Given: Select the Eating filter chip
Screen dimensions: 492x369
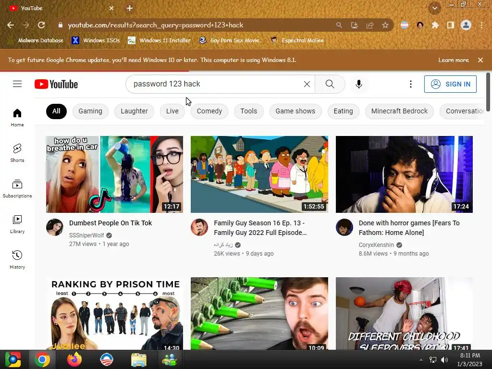Looking at the screenshot, I should pos(343,111).
